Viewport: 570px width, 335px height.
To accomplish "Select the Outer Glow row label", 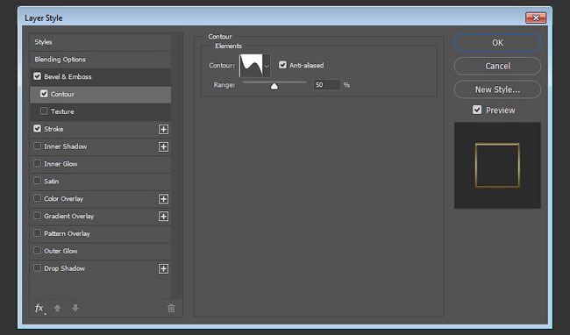I will [61, 251].
